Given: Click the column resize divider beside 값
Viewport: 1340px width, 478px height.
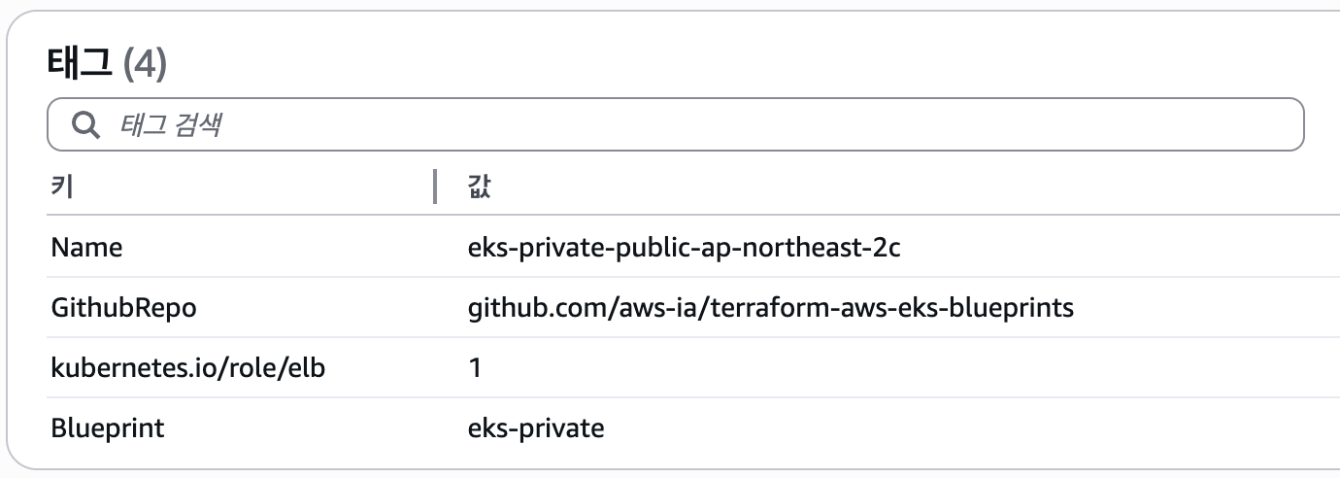Looking at the screenshot, I should [435, 187].
